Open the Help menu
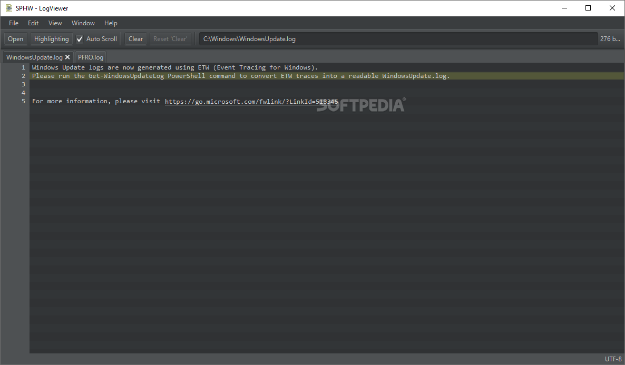625x365 pixels. 111,23
